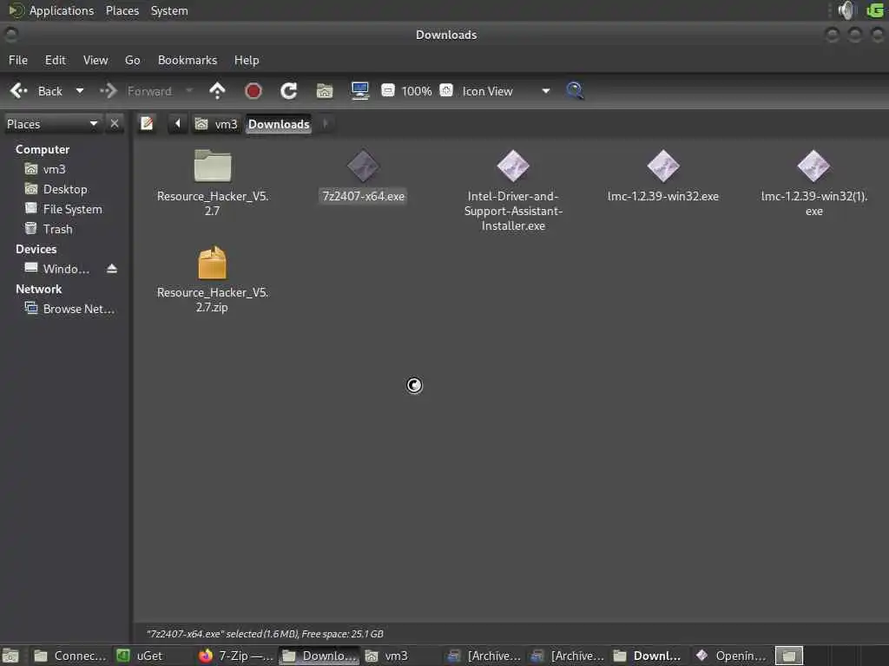Click the show desktop panel icon
Viewport: 889px width, 666px height.
click(x=10, y=656)
